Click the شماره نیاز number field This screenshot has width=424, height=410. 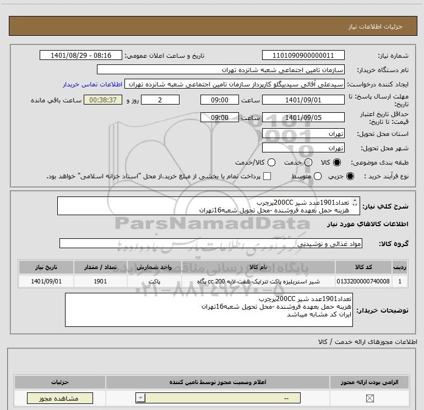[x=303, y=56]
